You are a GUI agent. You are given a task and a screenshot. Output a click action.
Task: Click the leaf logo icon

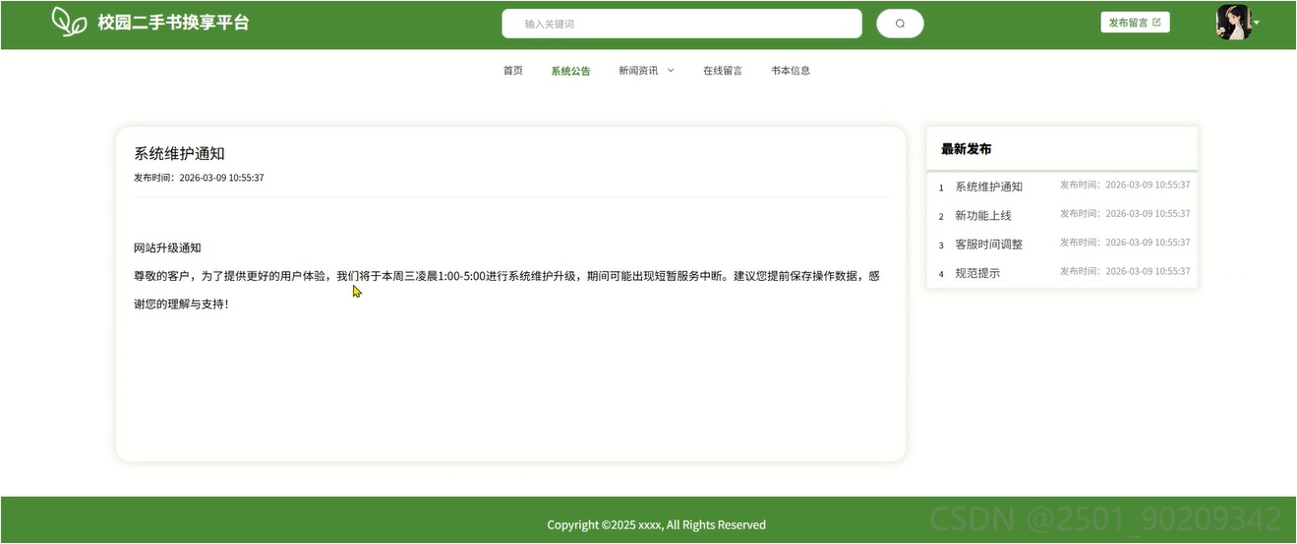point(69,22)
